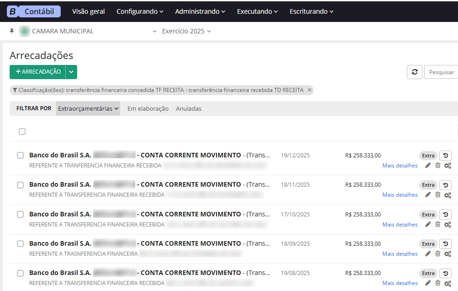Check the checkbox of the 19/12/2025 record
Viewport: 458px width, 291px height.
click(20, 154)
